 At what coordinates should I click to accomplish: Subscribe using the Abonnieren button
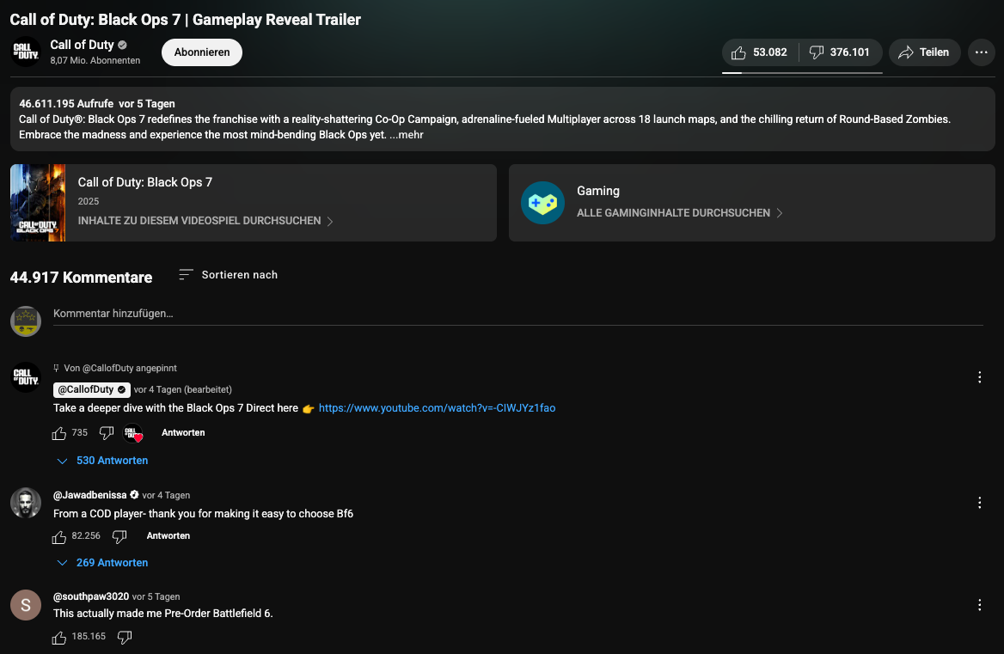click(x=202, y=52)
